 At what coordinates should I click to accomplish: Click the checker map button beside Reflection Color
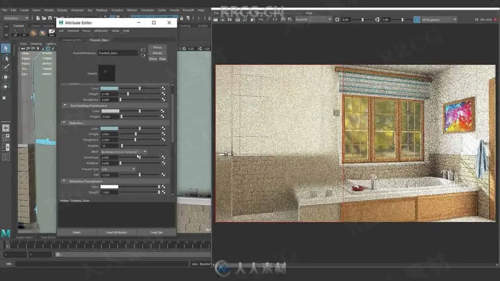163,128
